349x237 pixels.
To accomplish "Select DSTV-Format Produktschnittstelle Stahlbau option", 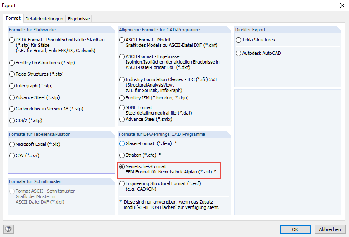I will tap(12, 40).
